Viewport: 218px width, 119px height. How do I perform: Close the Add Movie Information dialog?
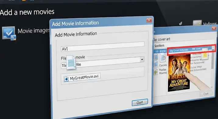[x=149, y=20]
